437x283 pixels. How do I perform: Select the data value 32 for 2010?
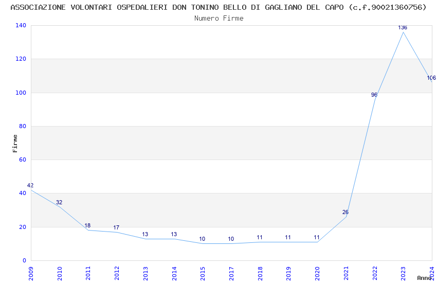click(59, 202)
